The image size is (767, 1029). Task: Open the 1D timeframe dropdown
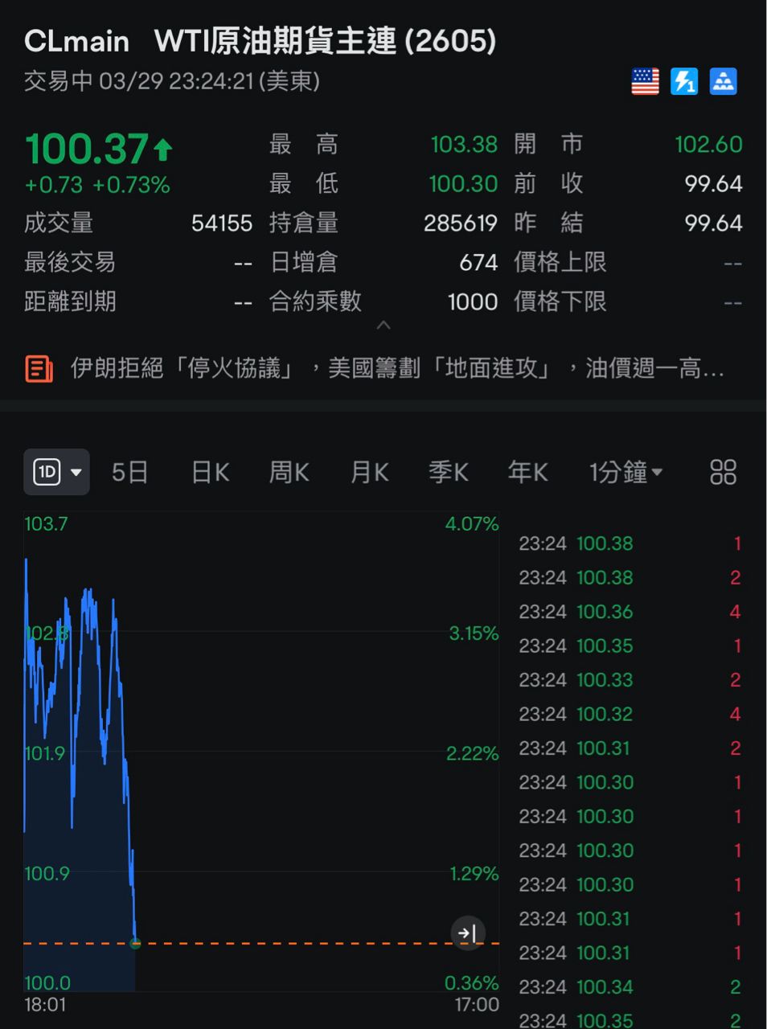(x=56, y=472)
